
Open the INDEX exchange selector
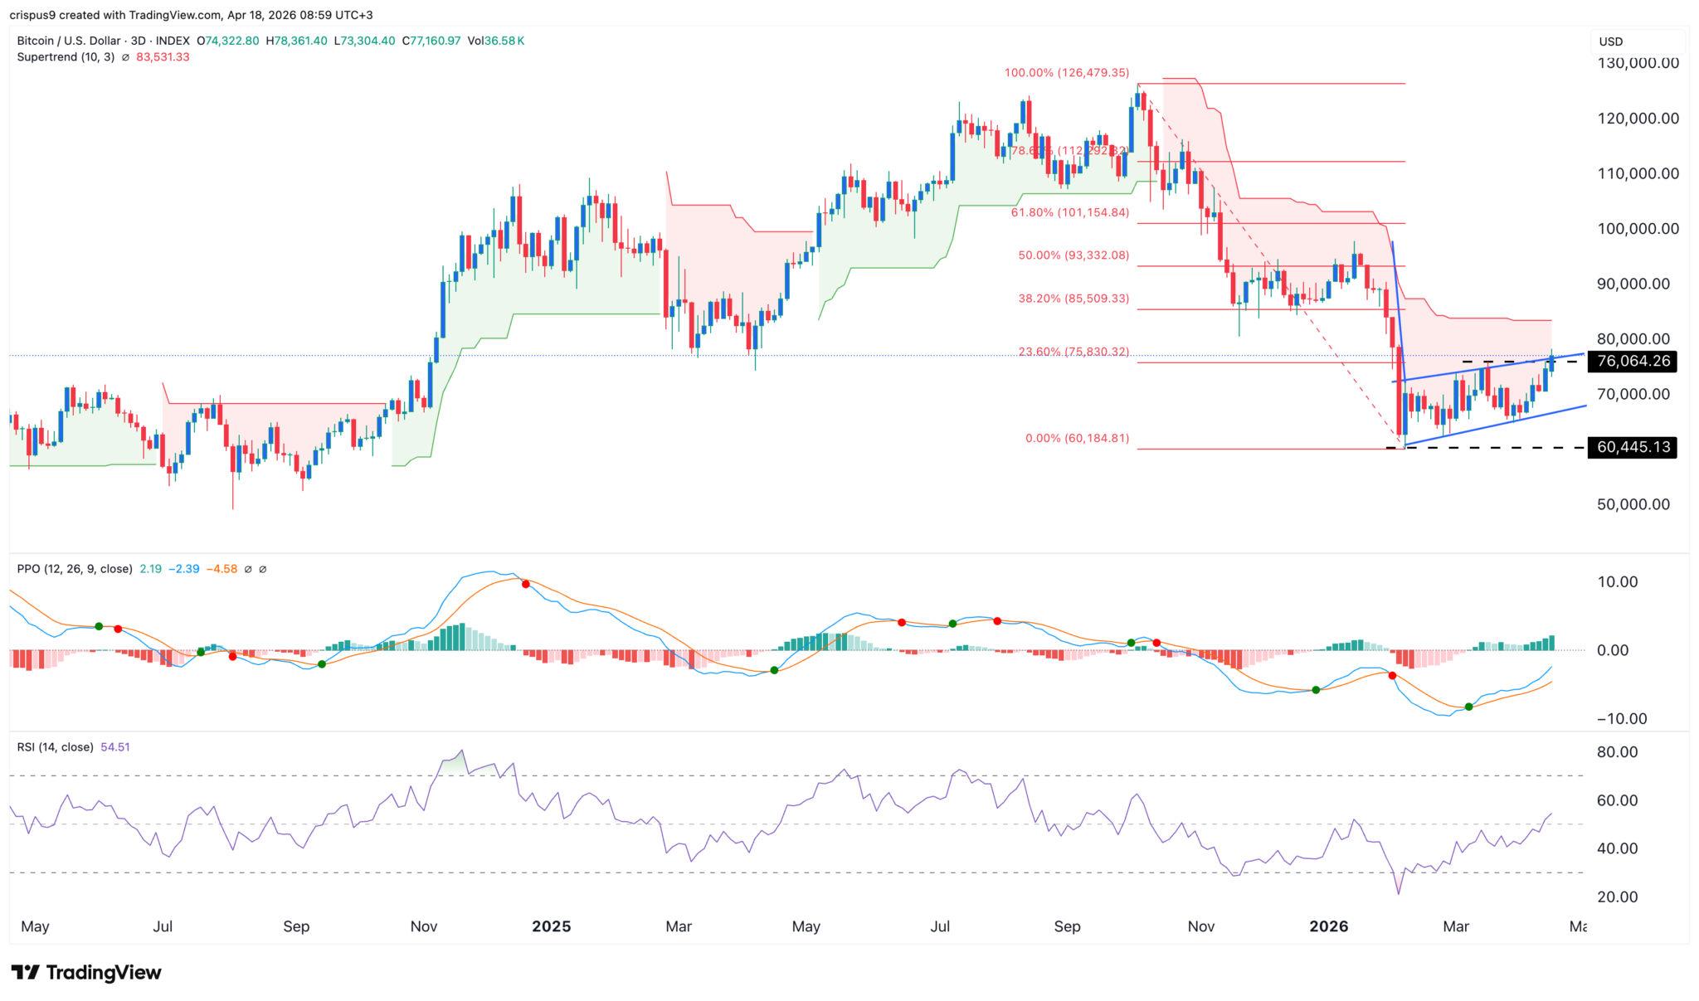(173, 41)
